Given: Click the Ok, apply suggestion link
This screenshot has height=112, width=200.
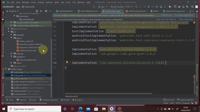Looking at the screenshot, I should click(x=183, y=15).
